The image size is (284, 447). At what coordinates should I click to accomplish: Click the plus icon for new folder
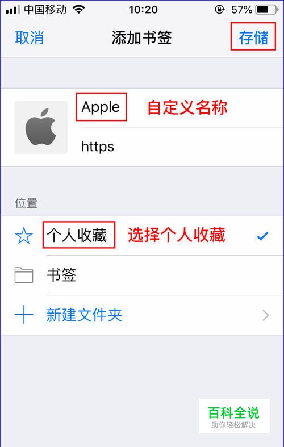pyautogui.click(x=24, y=315)
